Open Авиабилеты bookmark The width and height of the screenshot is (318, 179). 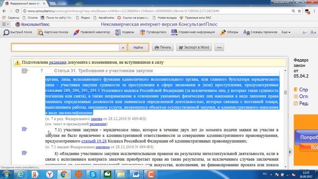pyautogui.click(x=104, y=18)
